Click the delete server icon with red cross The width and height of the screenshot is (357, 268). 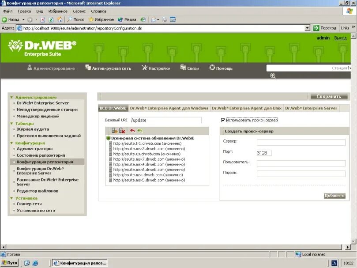coord(122,131)
